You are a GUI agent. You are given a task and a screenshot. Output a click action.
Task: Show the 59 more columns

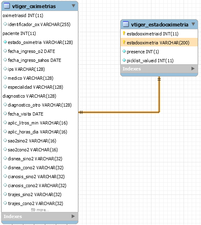[x=40, y=210]
